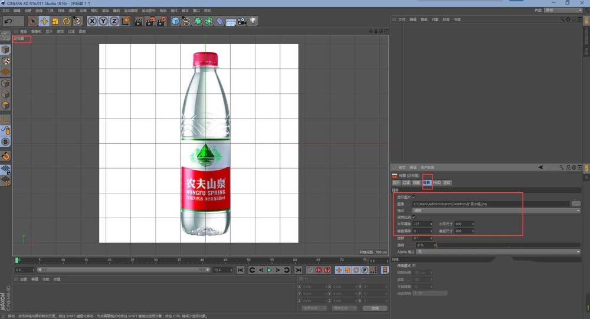Open the 模式 (mode) dropdown in background settings
The image size is (590, 319).
(496, 211)
